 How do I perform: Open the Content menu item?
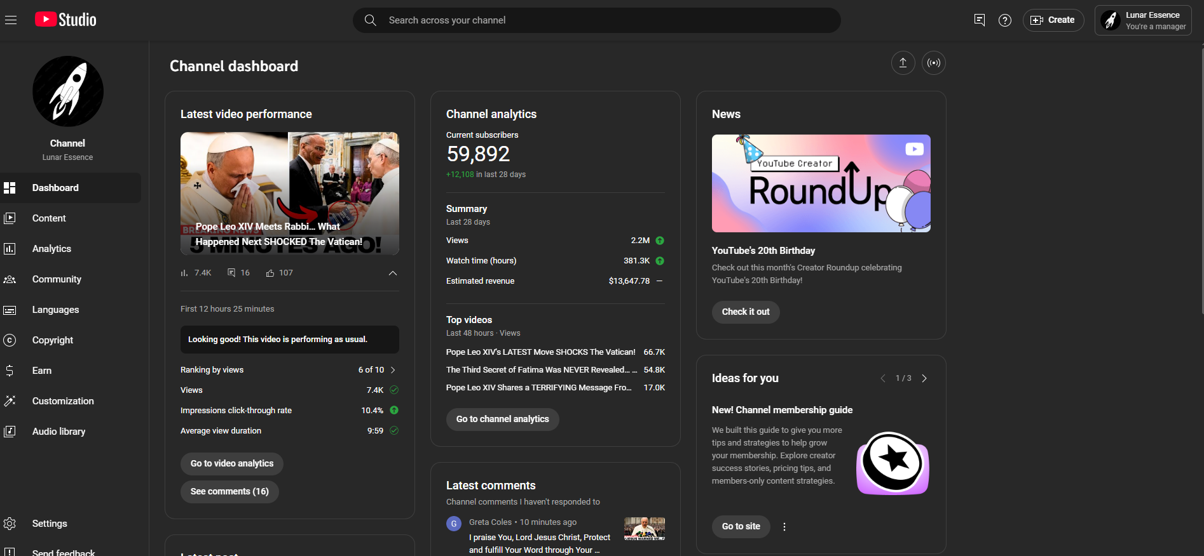pos(71,218)
